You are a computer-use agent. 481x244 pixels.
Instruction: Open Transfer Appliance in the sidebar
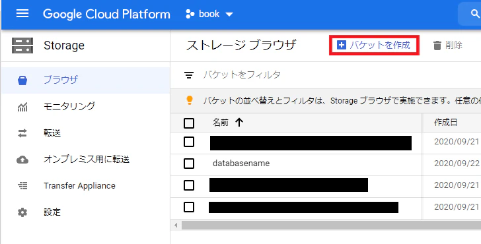click(x=79, y=186)
